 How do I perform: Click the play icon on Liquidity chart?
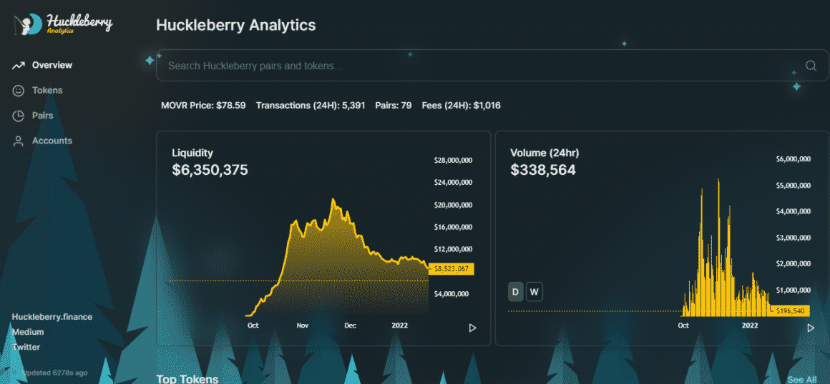(472, 328)
